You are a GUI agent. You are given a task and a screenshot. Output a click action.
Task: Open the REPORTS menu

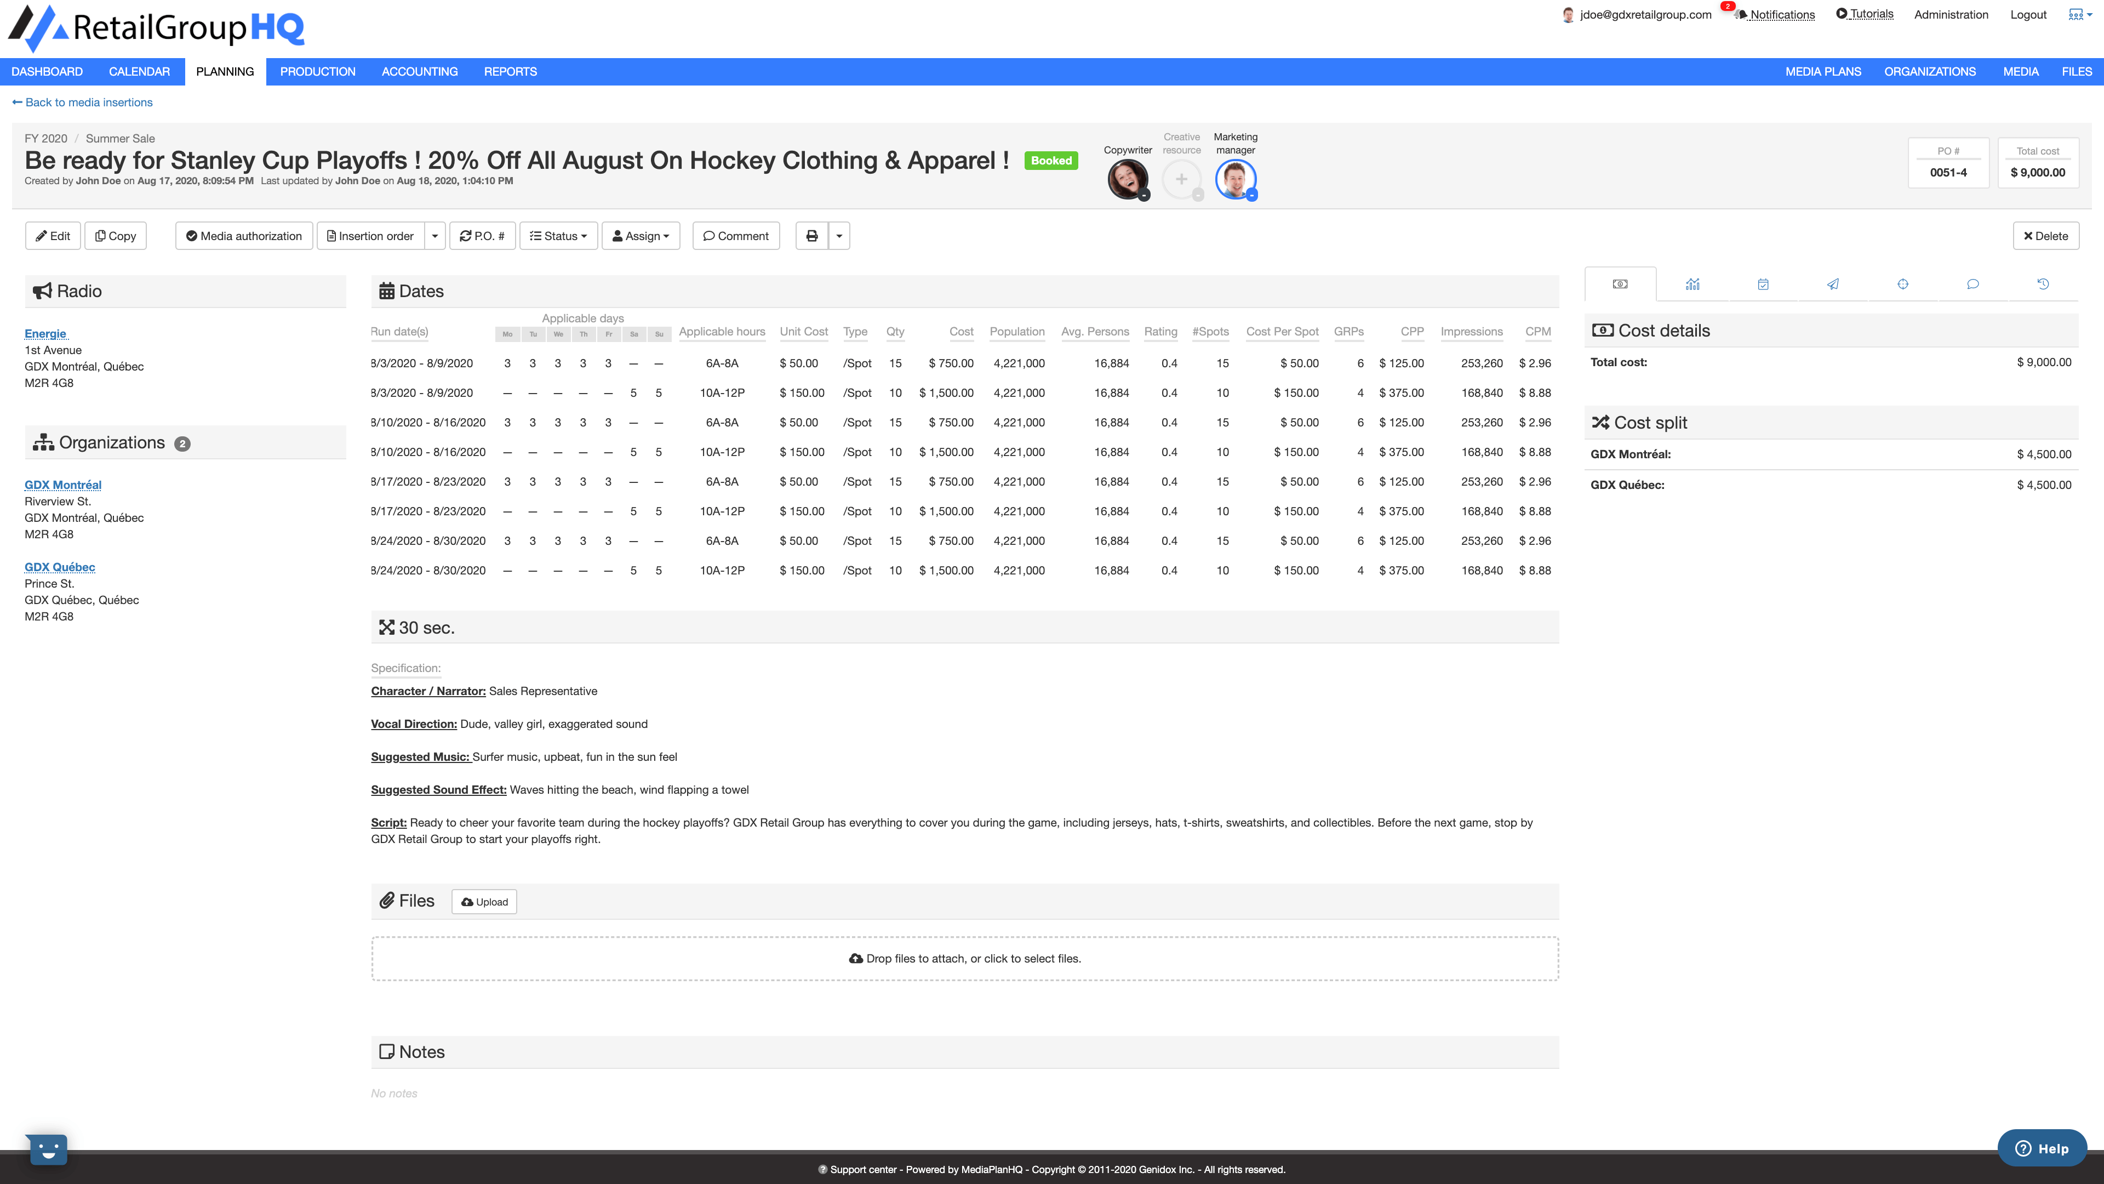511,71
